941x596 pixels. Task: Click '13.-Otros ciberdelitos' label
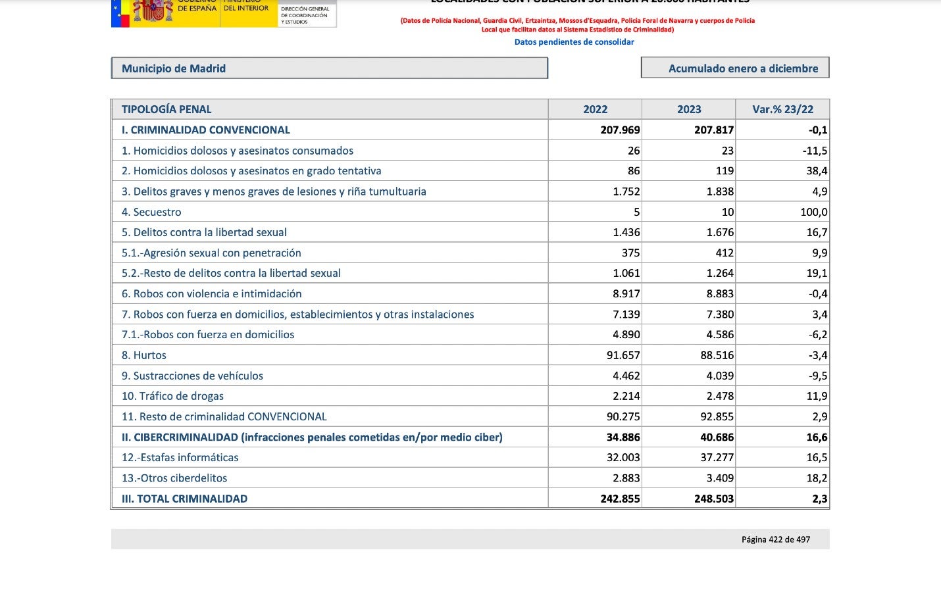pyautogui.click(x=174, y=478)
